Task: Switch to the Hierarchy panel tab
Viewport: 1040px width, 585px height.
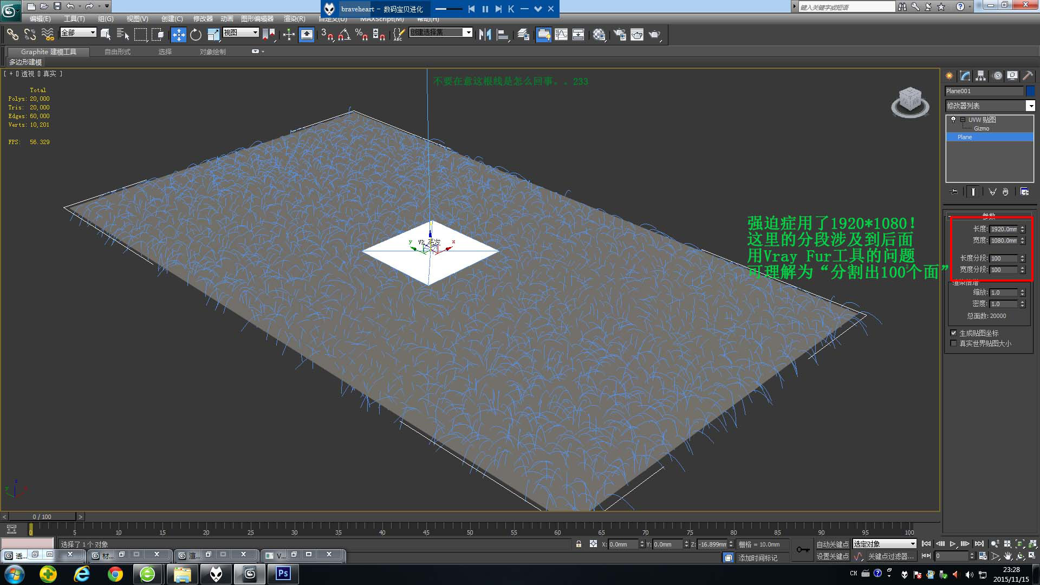Action: coord(981,76)
